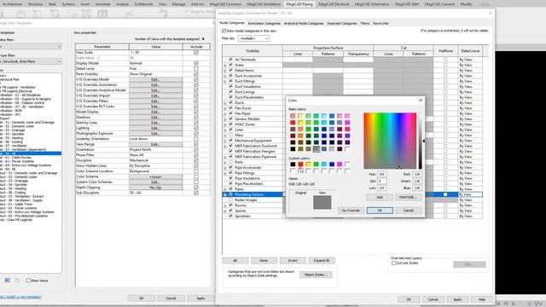Screen dimensions: 546x307
Task: Open the MagiCAD Electrical ribbon tab
Action: tap(334, 4)
